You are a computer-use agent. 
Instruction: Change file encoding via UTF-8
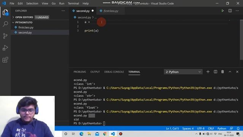click(201, 129)
